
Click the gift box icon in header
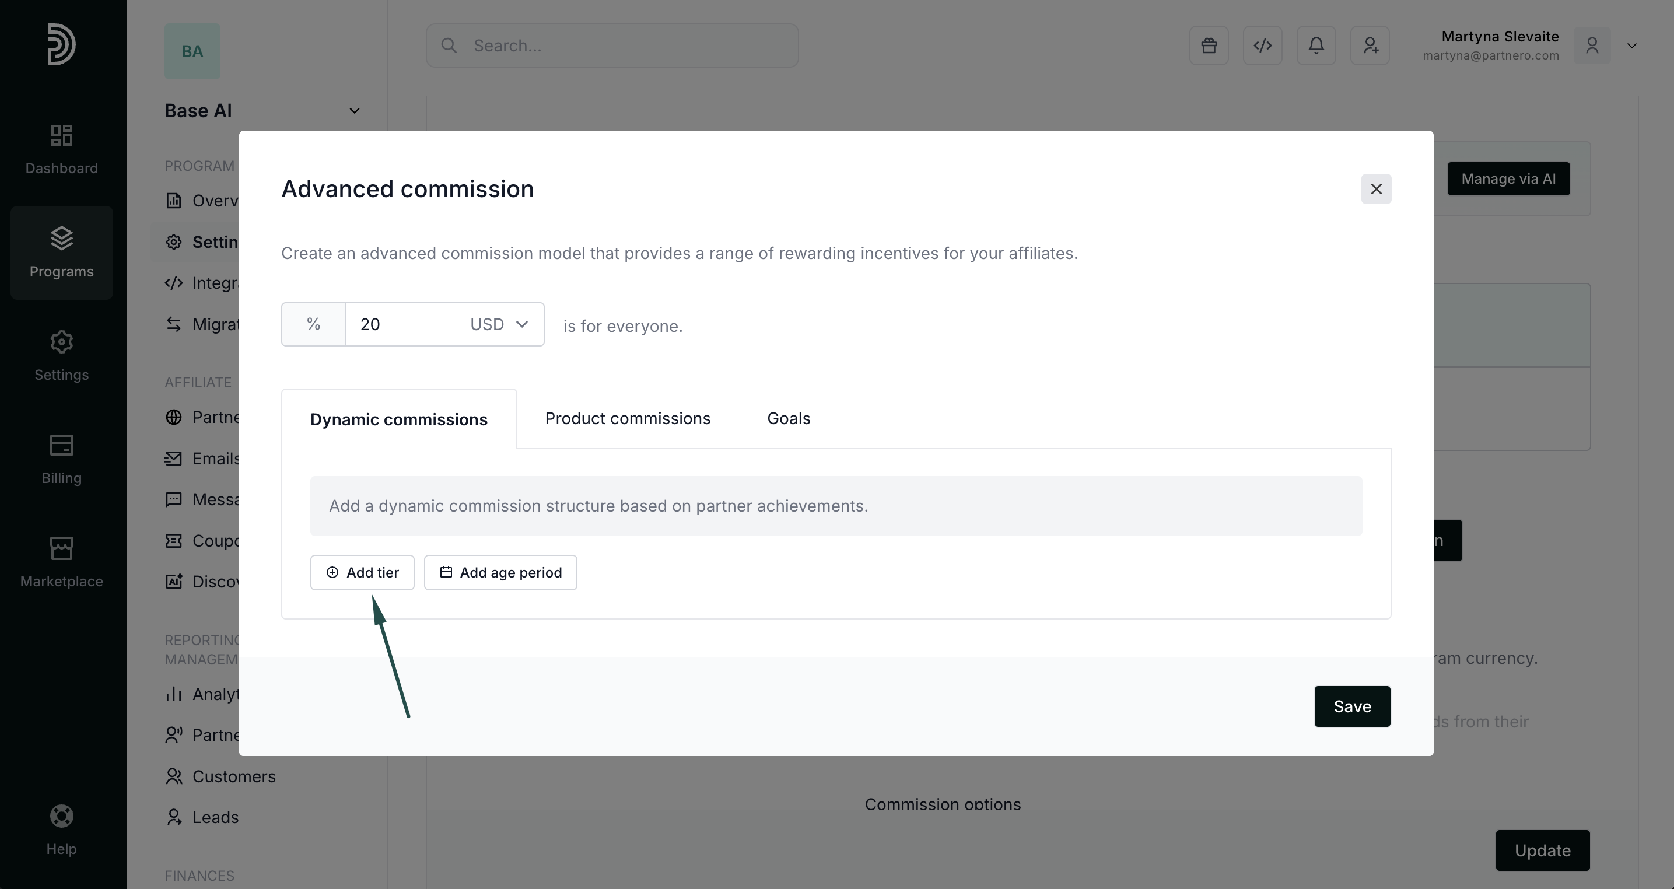click(1209, 45)
